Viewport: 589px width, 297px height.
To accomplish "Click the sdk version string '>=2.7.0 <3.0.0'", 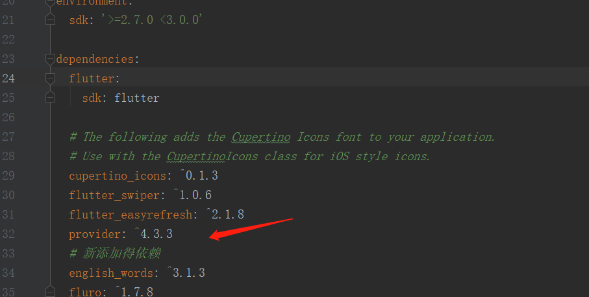I will pos(152,19).
